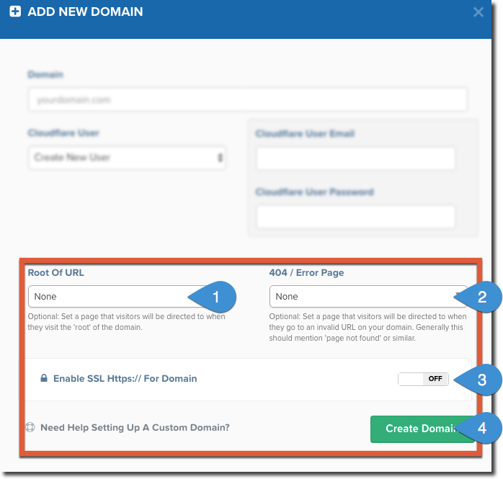Click the Enable SSL Https:// For Domain label
Image resolution: width=503 pixels, height=479 pixels.
[125, 378]
